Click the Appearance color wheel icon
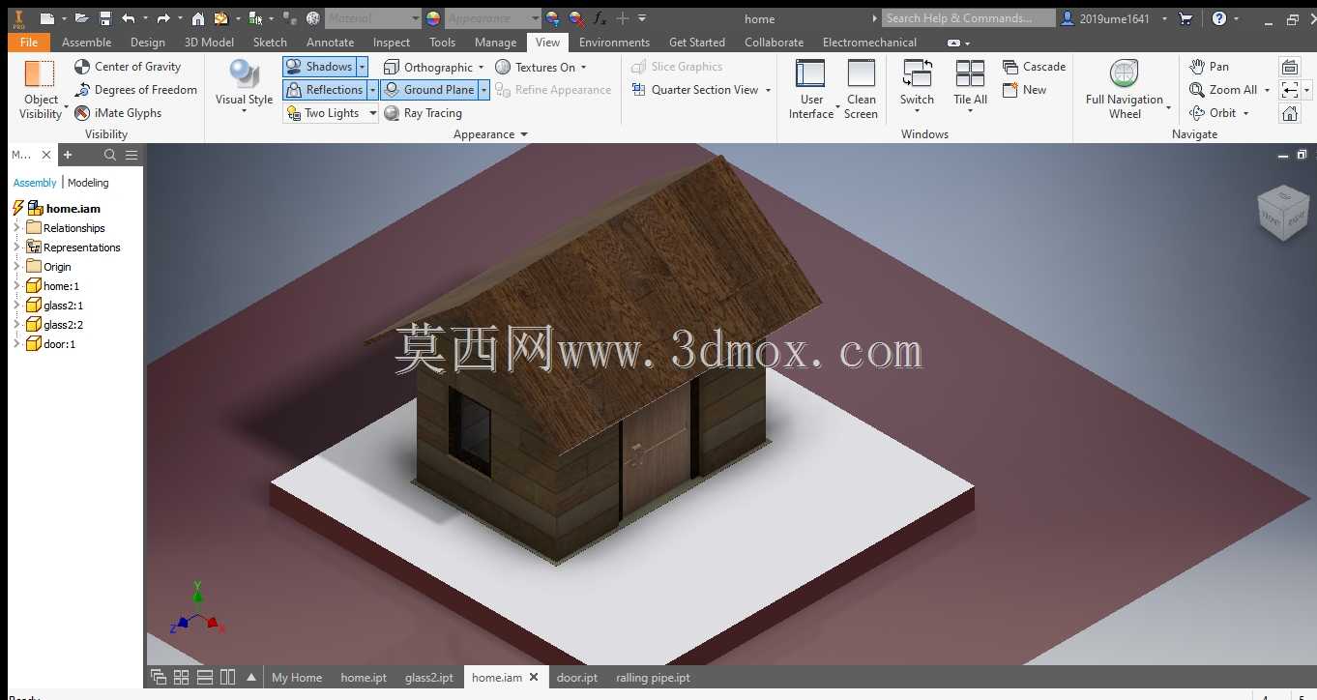This screenshot has width=1317, height=700. pos(433,18)
